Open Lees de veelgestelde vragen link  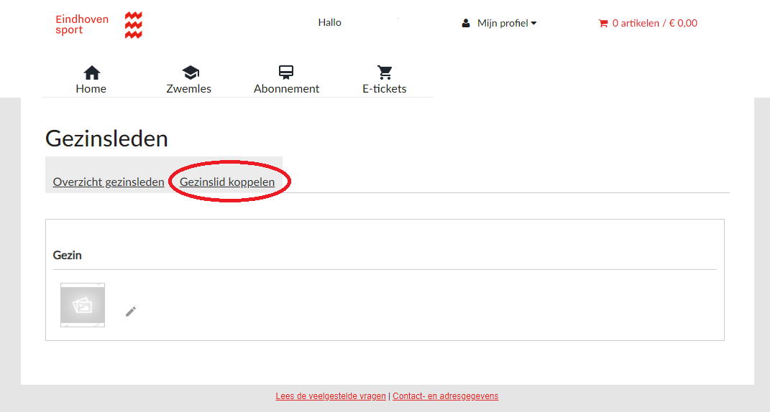(x=331, y=396)
